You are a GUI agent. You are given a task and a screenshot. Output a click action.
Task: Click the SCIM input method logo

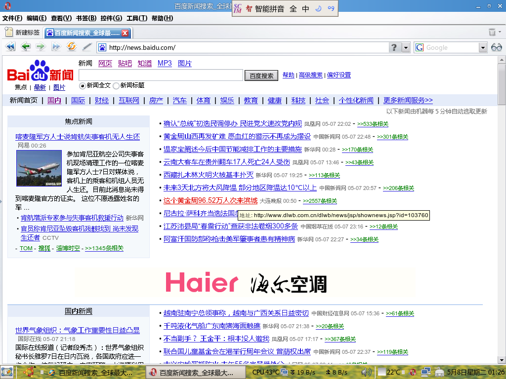click(238, 8)
